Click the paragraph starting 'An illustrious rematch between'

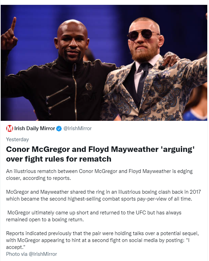point(99,175)
